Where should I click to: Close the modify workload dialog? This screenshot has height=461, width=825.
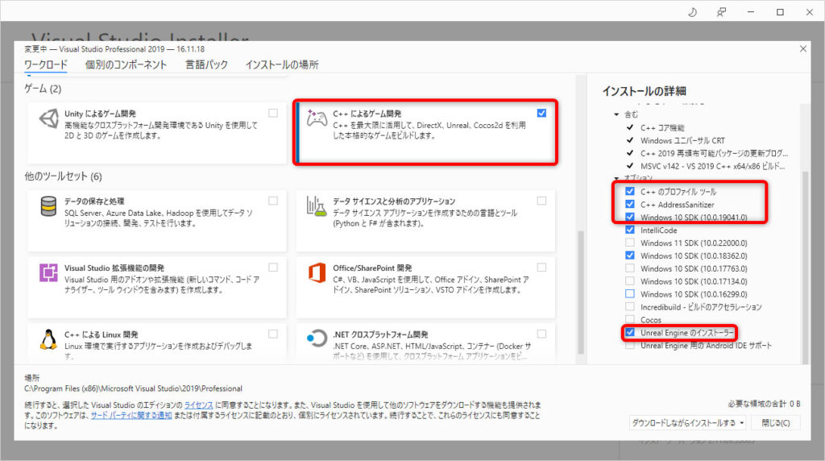[803, 49]
